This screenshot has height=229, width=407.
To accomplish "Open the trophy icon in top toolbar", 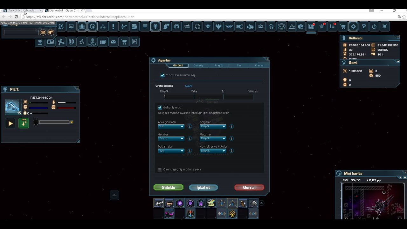I will pos(208,27).
